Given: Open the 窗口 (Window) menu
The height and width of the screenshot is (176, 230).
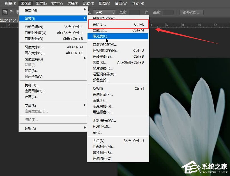Looking at the screenshot, I should pyautogui.click(x=121, y=3).
